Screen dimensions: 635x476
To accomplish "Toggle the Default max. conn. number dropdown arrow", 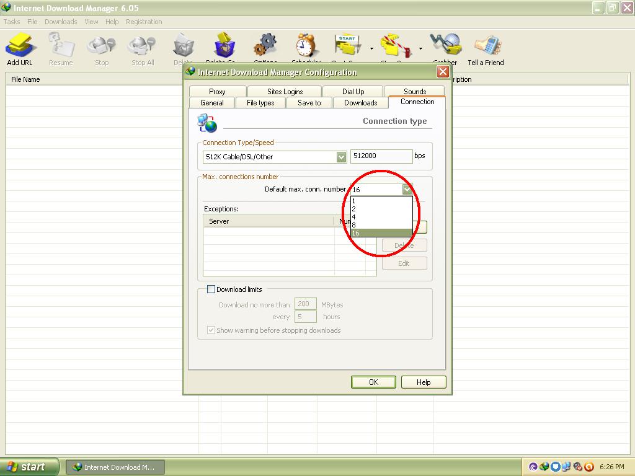I will pos(407,189).
